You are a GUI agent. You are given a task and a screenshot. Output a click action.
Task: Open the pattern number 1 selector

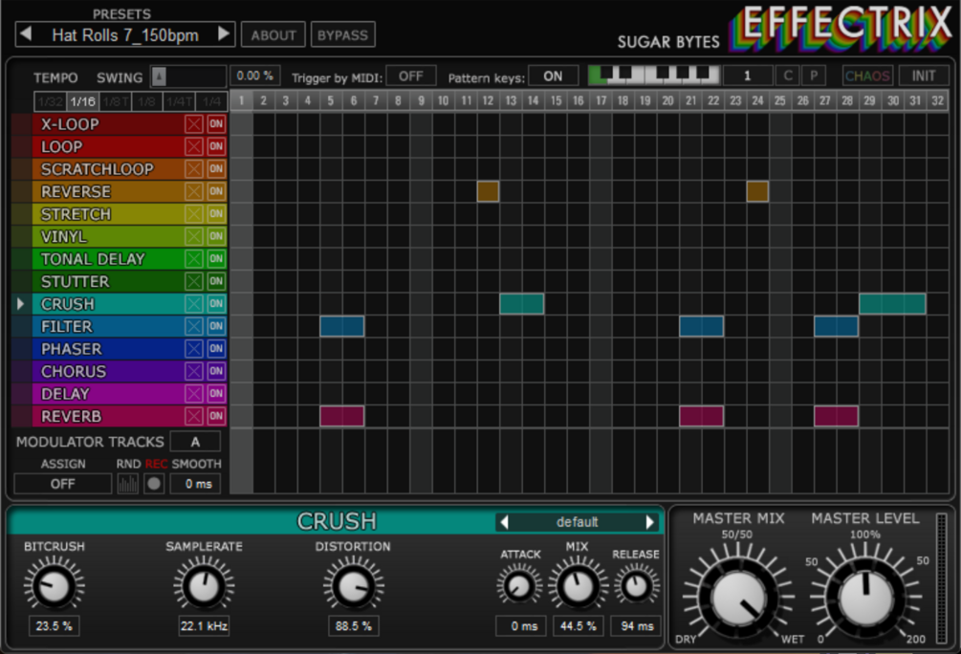[x=747, y=76]
